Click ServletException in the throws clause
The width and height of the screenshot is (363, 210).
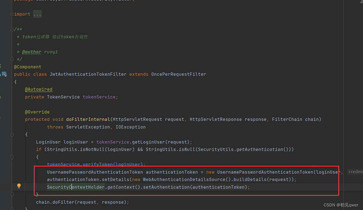click(88, 127)
